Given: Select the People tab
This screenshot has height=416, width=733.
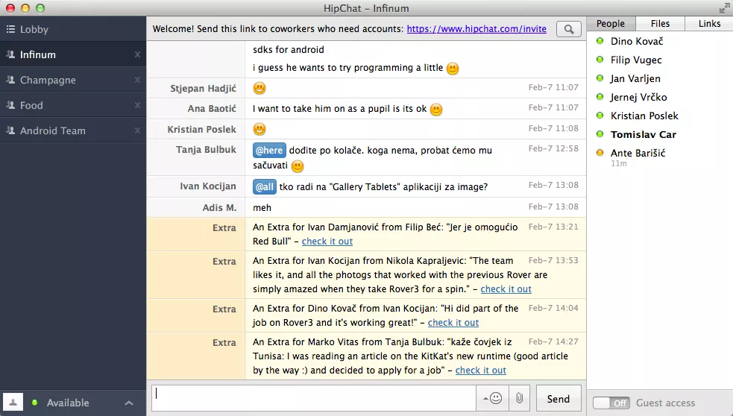Looking at the screenshot, I should [x=610, y=24].
